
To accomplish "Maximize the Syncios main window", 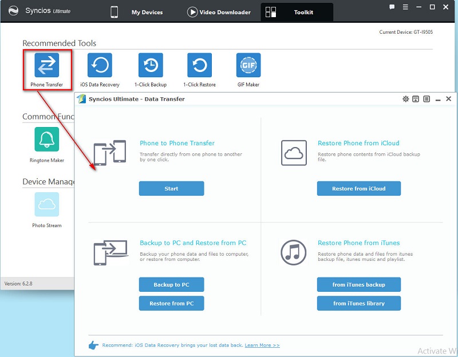I will [432, 7].
